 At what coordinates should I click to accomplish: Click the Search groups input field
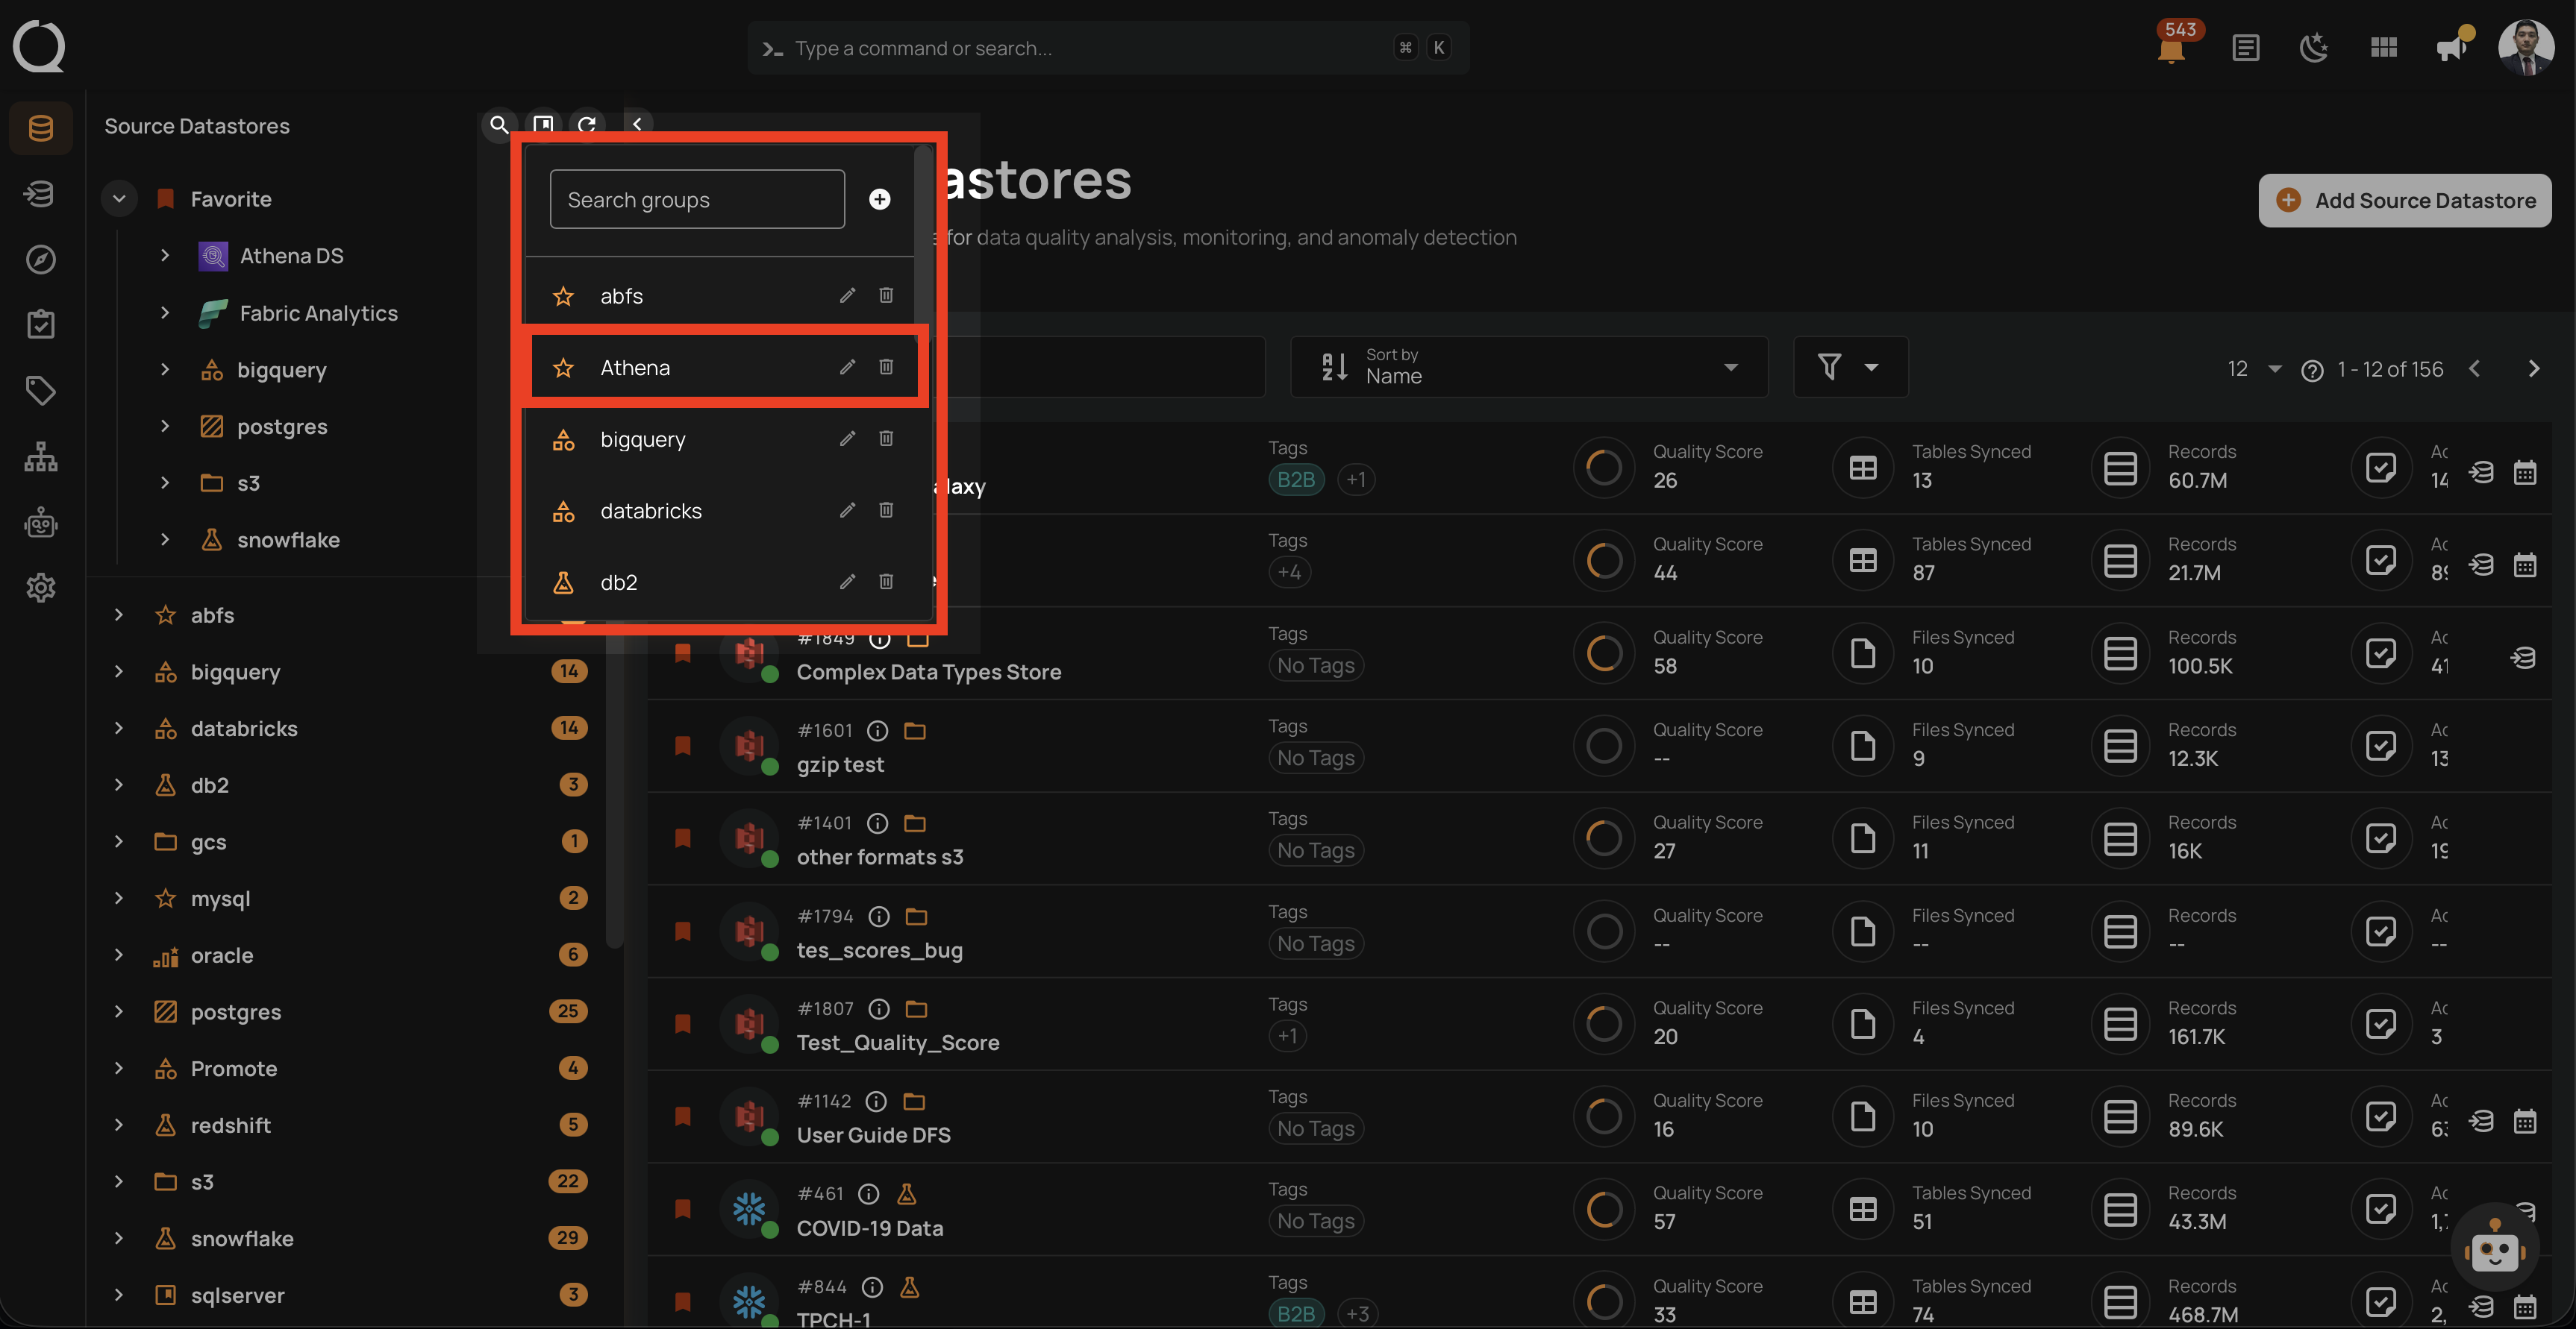point(697,200)
